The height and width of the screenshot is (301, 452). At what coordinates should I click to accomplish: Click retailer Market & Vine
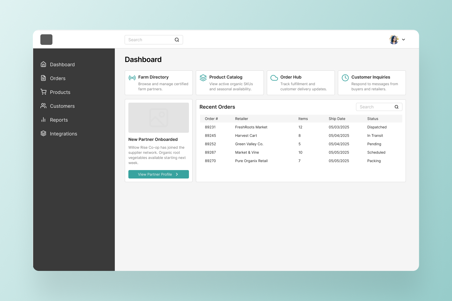(x=247, y=152)
